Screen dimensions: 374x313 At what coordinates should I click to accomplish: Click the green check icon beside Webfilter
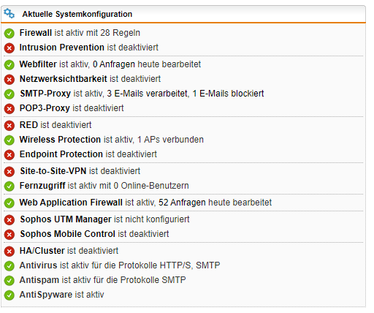(9, 65)
